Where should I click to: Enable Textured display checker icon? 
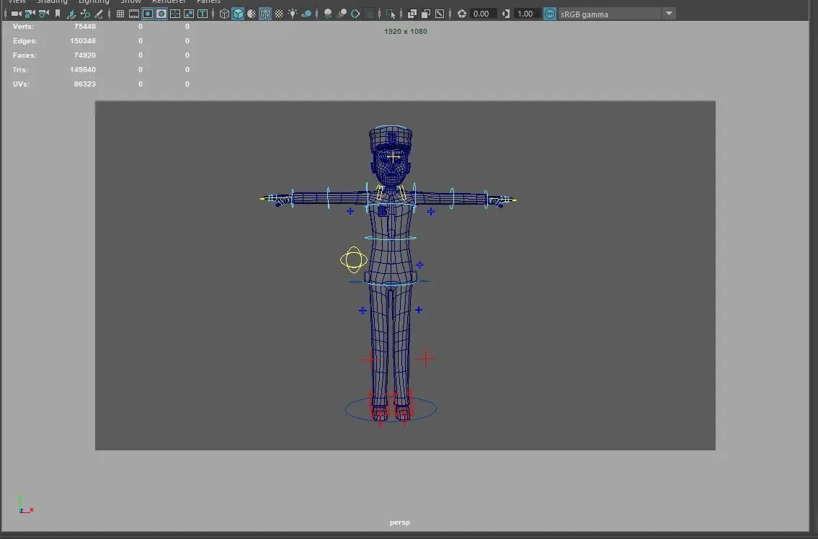(x=279, y=14)
